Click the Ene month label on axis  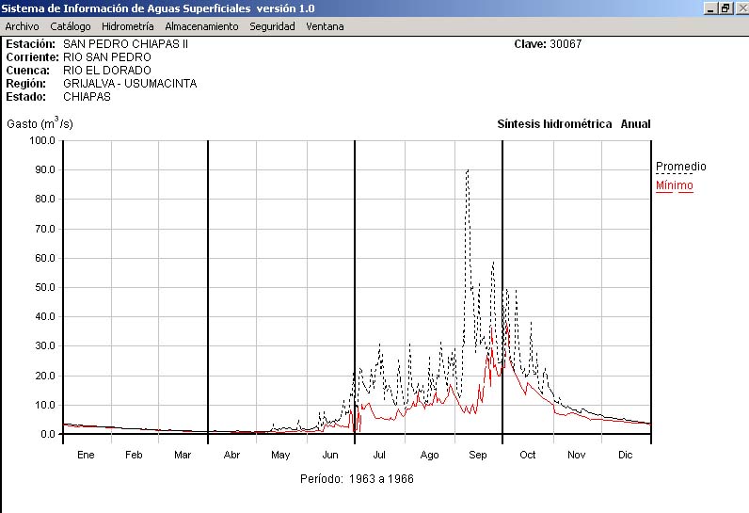(86, 455)
